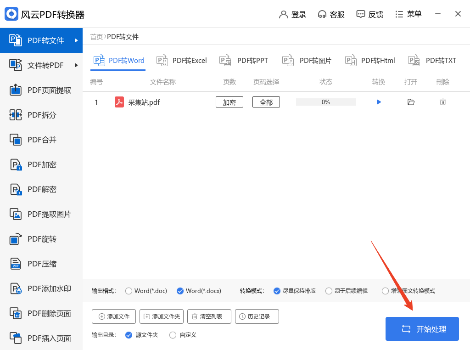The width and height of the screenshot is (470, 350).
Task: Click the 状态 column header
Action: (325, 82)
